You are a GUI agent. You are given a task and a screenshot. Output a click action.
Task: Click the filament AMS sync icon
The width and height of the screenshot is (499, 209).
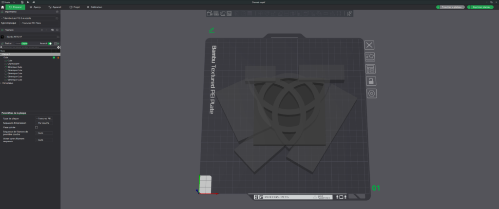point(53,30)
